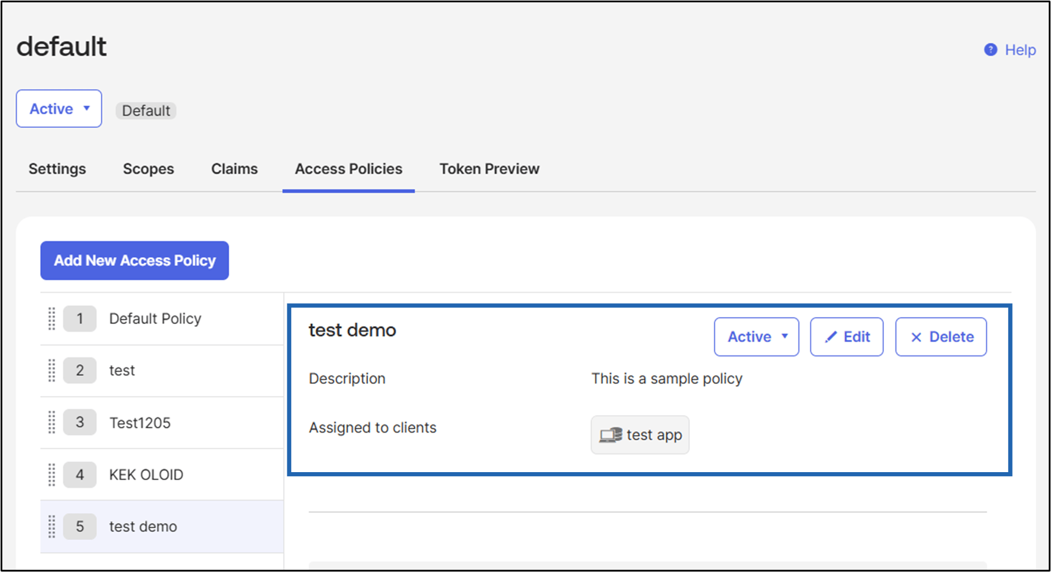This screenshot has width=1051, height=572.
Task: Select the policy named test
Action: pos(162,370)
